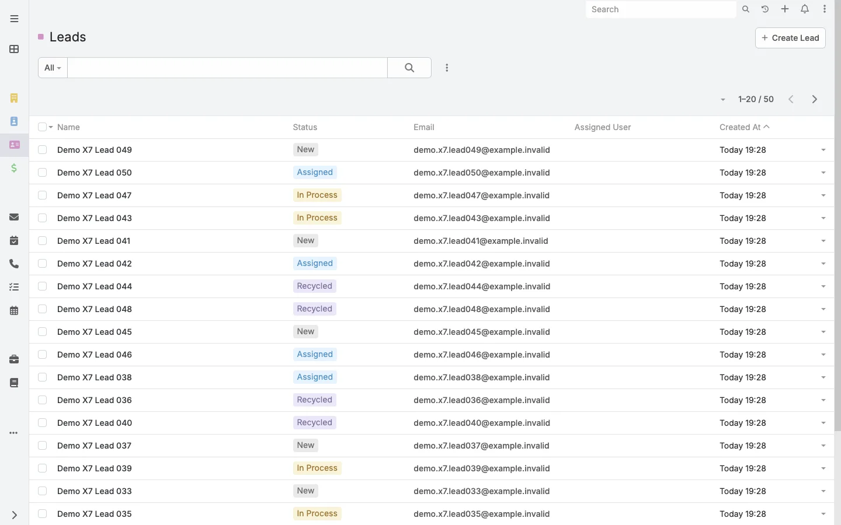The height and width of the screenshot is (525, 841).
Task: Select checkbox for Demo X7 Lead 043
Action: point(42,218)
